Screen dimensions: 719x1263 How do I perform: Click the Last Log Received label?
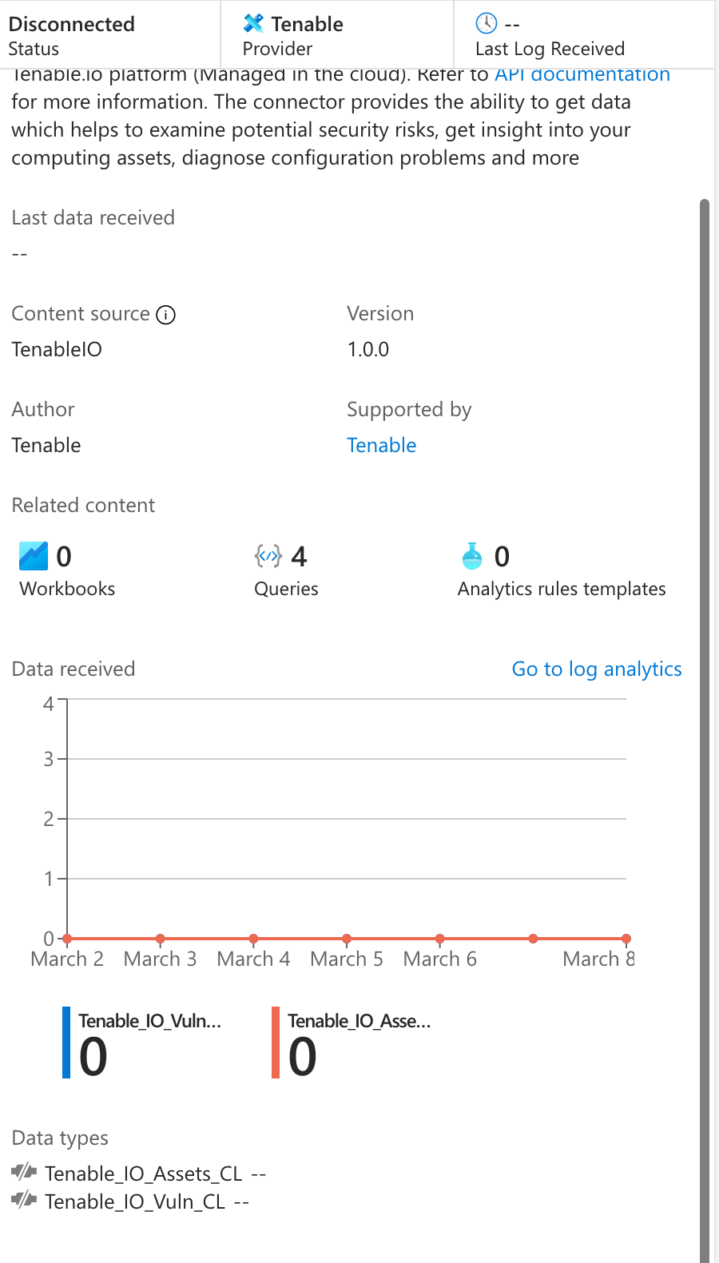tap(550, 49)
